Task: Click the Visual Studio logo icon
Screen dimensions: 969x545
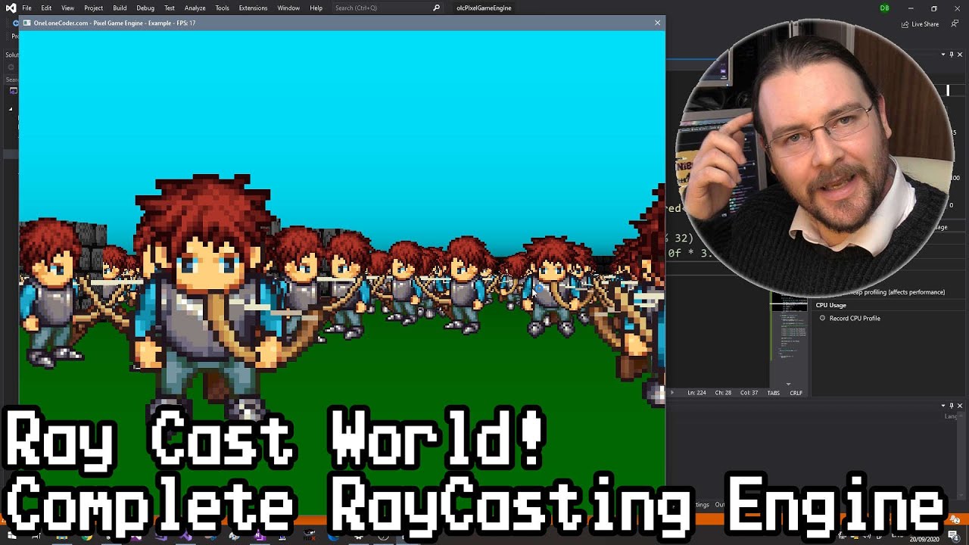Action: click(x=11, y=8)
